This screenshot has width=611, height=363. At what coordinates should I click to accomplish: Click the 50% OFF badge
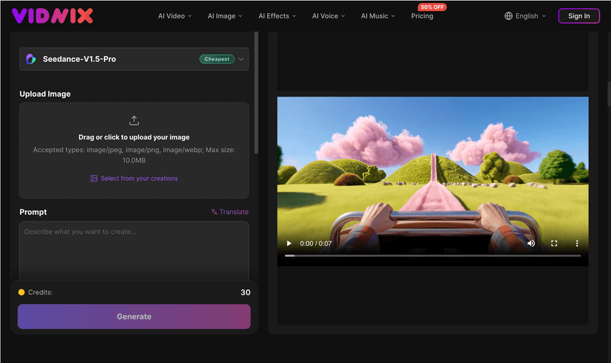(432, 7)
